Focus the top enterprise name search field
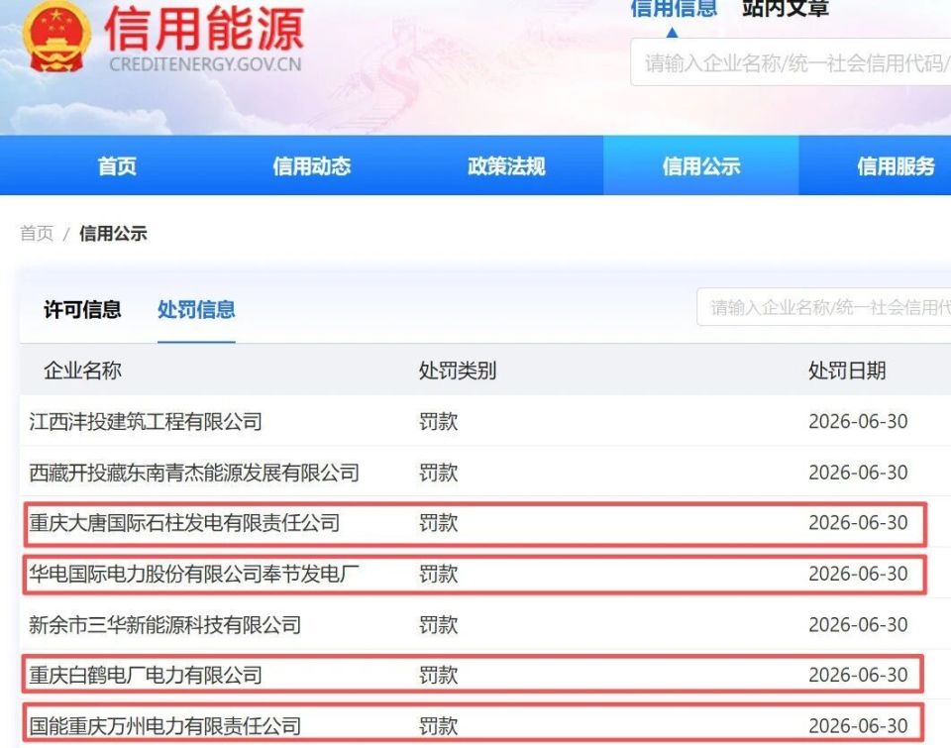The height and width of the screenshot is (748, 951). (x=791, y=62)
